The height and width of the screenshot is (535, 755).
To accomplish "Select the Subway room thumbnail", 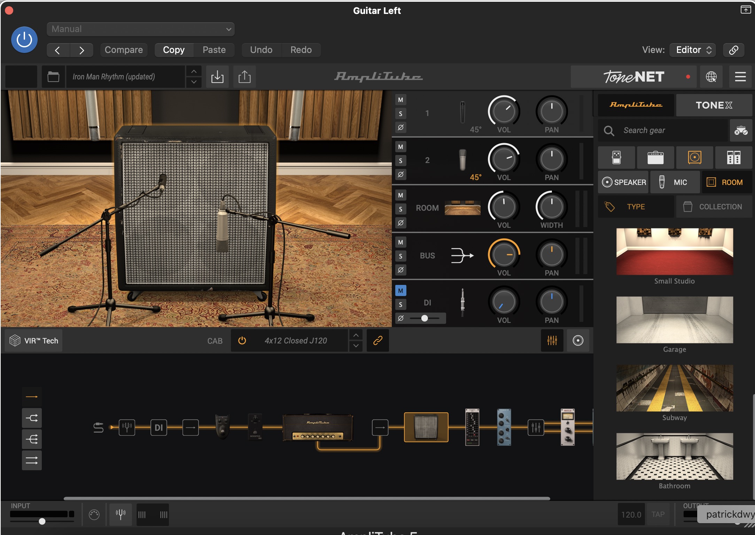I will 675,388.
